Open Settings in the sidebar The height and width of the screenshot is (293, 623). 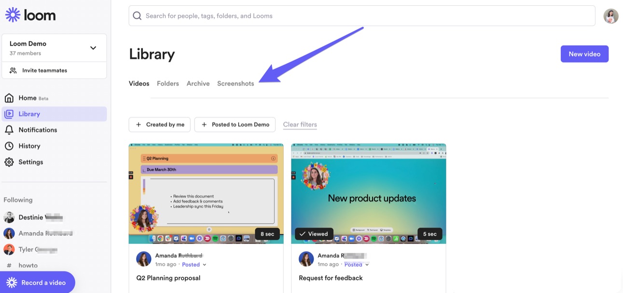[x=54, y=162]
